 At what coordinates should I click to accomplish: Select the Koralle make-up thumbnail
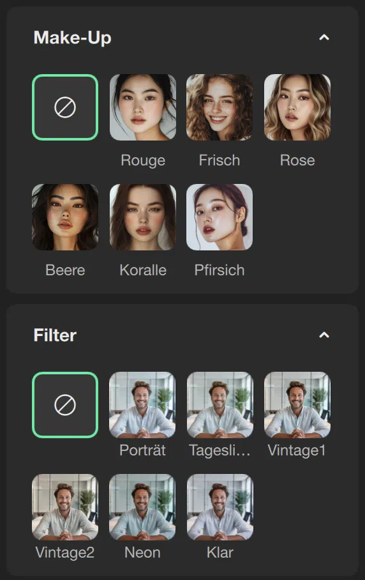tap(142, 217)
